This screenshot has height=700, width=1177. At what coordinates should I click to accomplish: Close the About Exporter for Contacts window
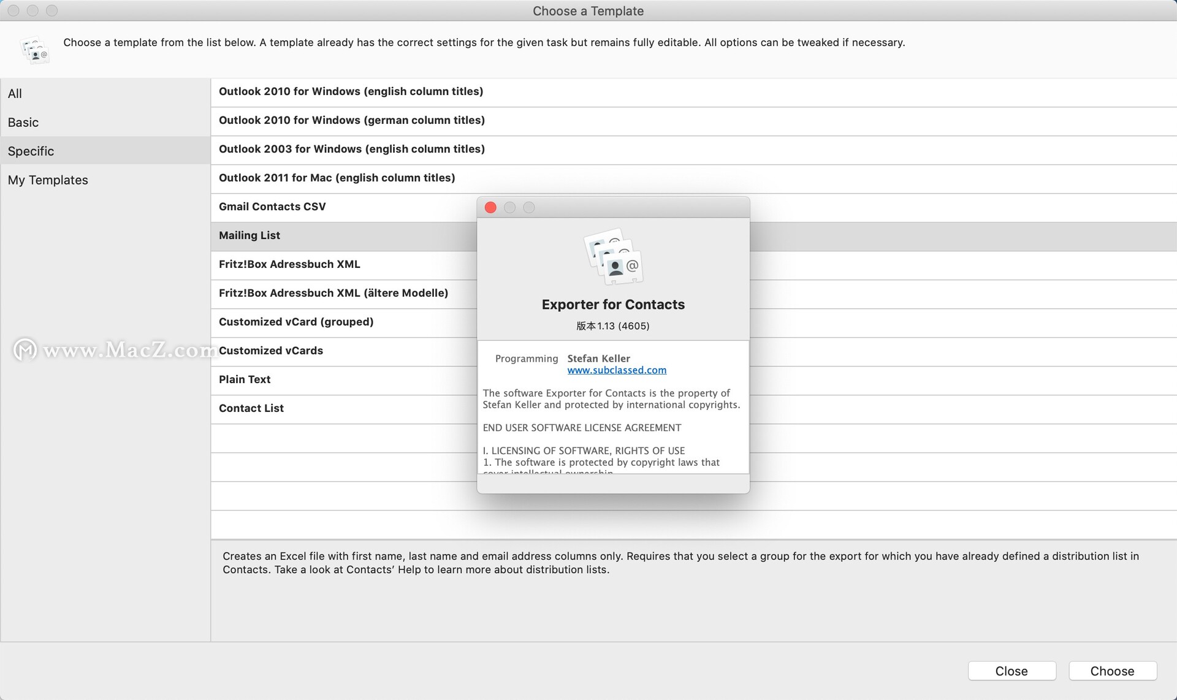[x=490, y=208]
